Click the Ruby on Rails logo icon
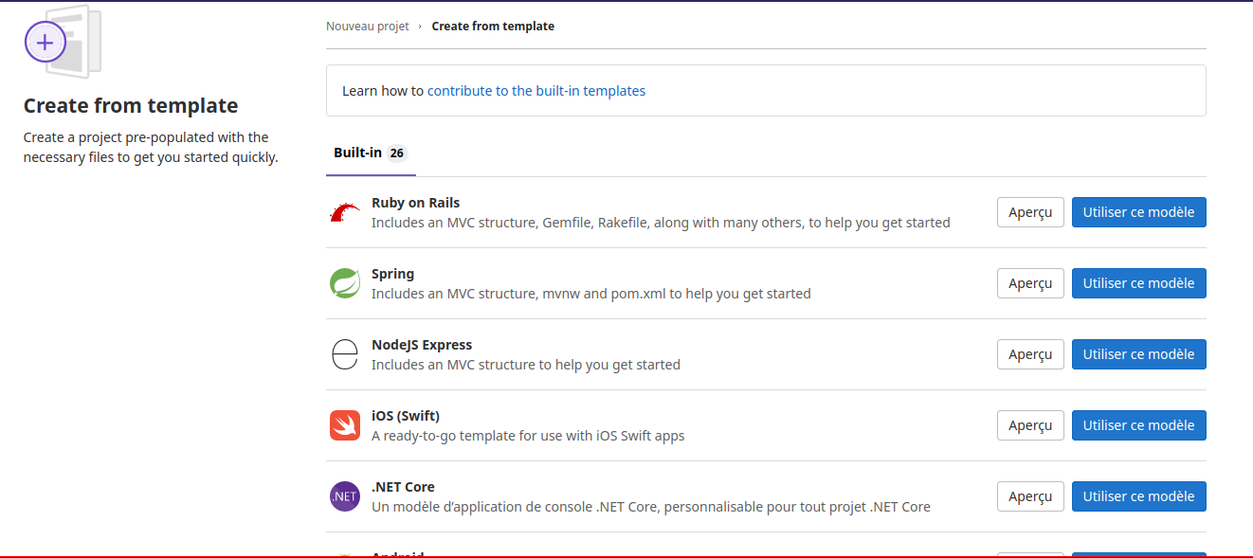1253x558 pixels. (344, 212)
